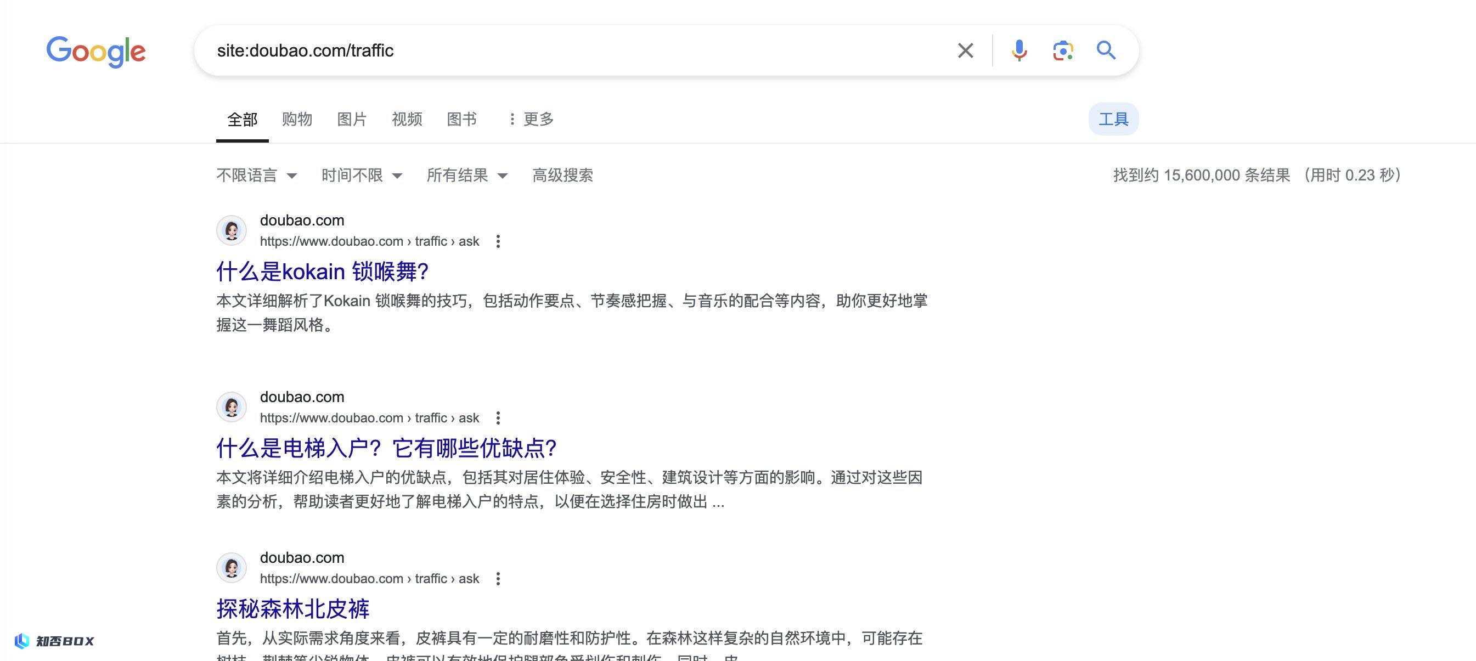Switch to the 视频 tab
The image size is (1476, 661).
pyautogui.click(x=407, y=119)
